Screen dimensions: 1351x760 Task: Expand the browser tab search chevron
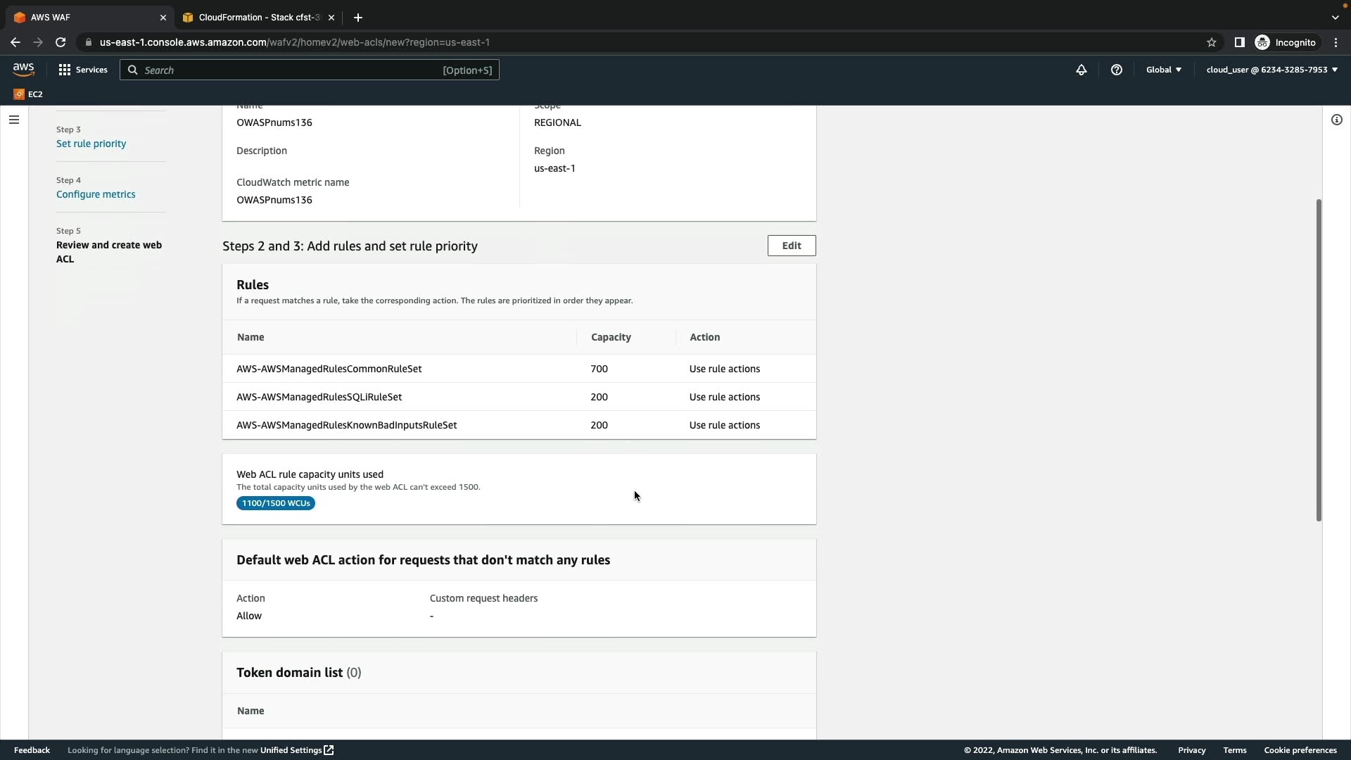(x=1336, y=18)
